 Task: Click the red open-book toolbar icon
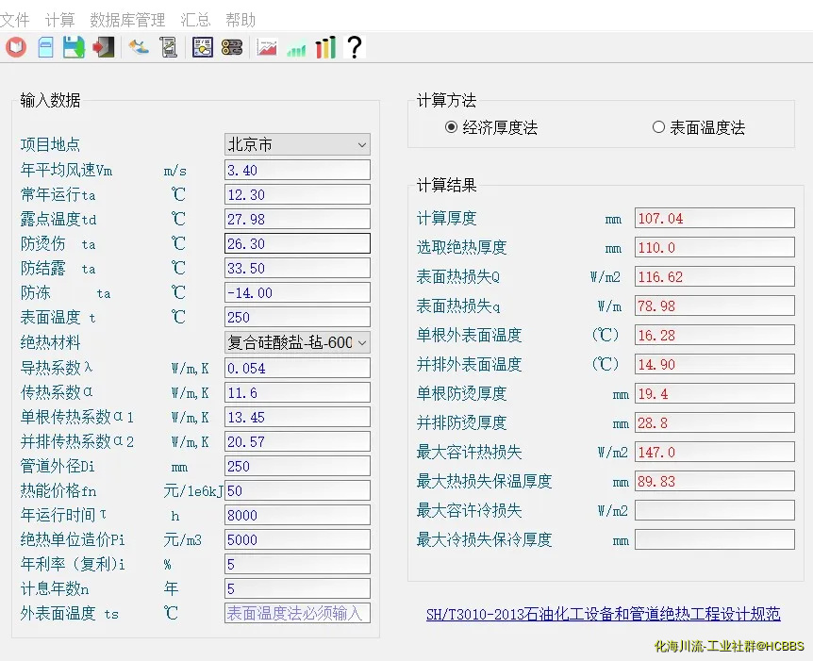[x=16, y=48]
